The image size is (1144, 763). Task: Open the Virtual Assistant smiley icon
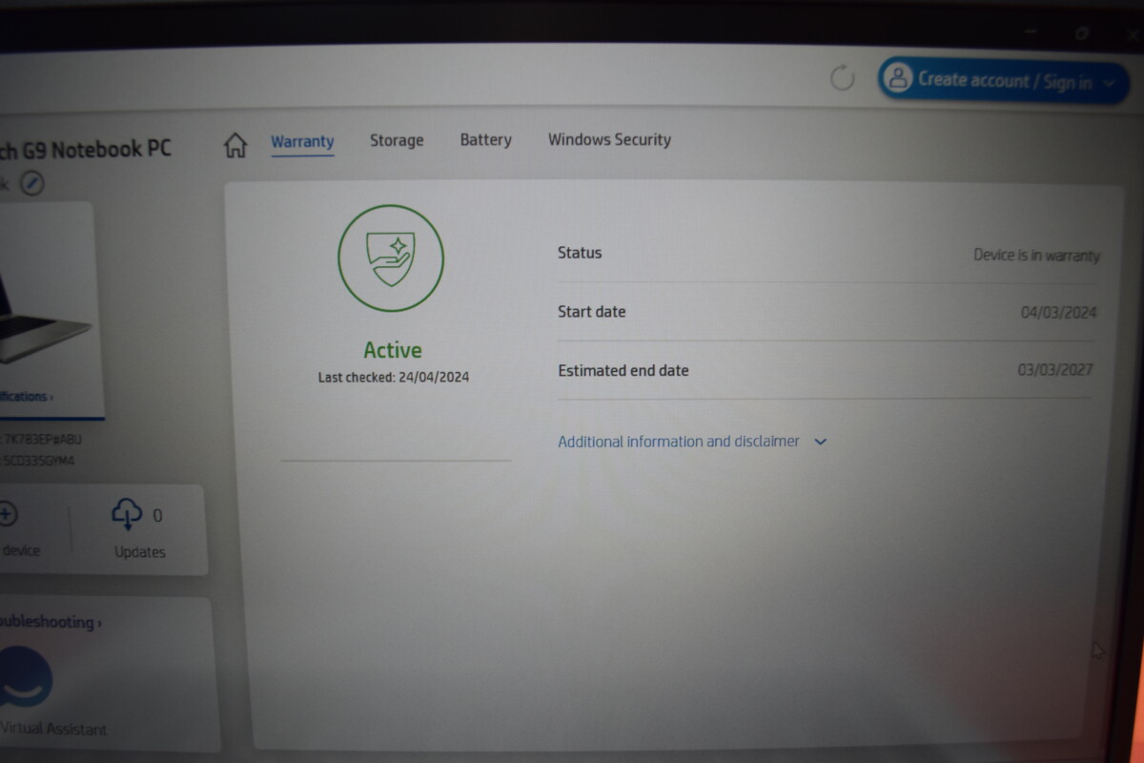24,676
